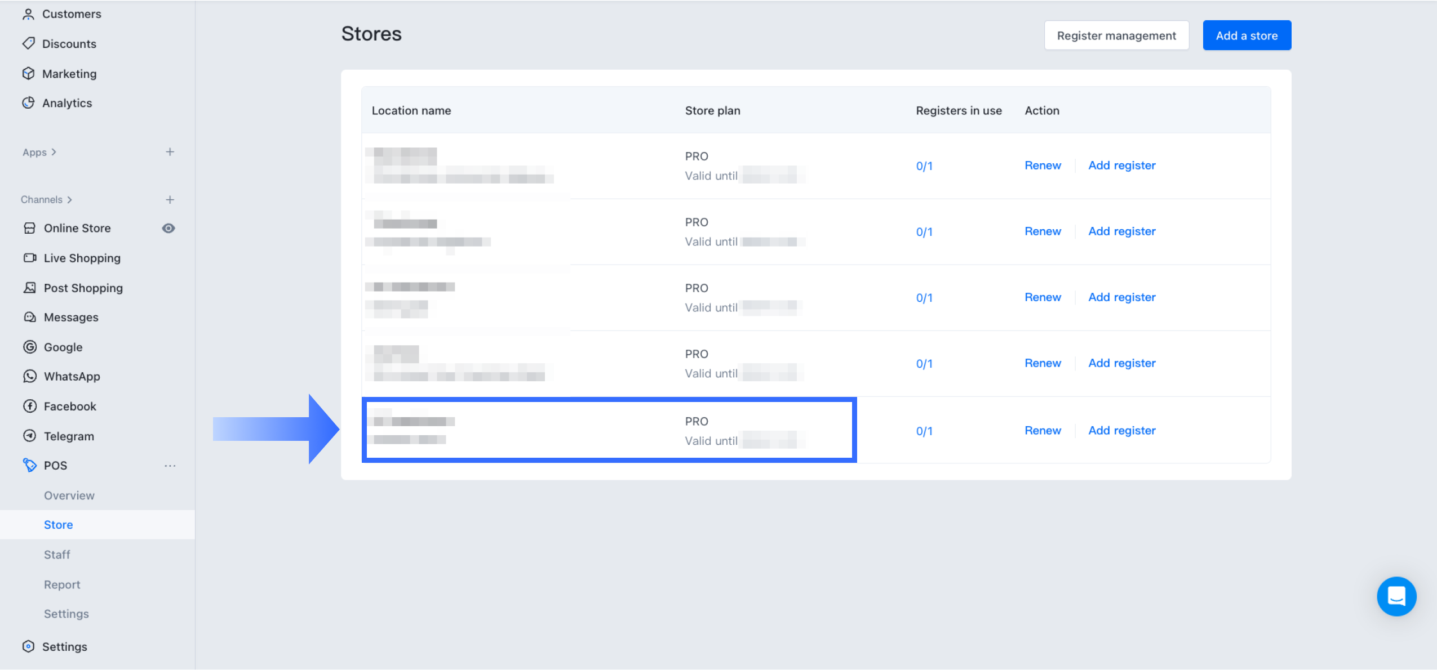
Task: Go to the Staff submenu item
Action: point(57,555)
